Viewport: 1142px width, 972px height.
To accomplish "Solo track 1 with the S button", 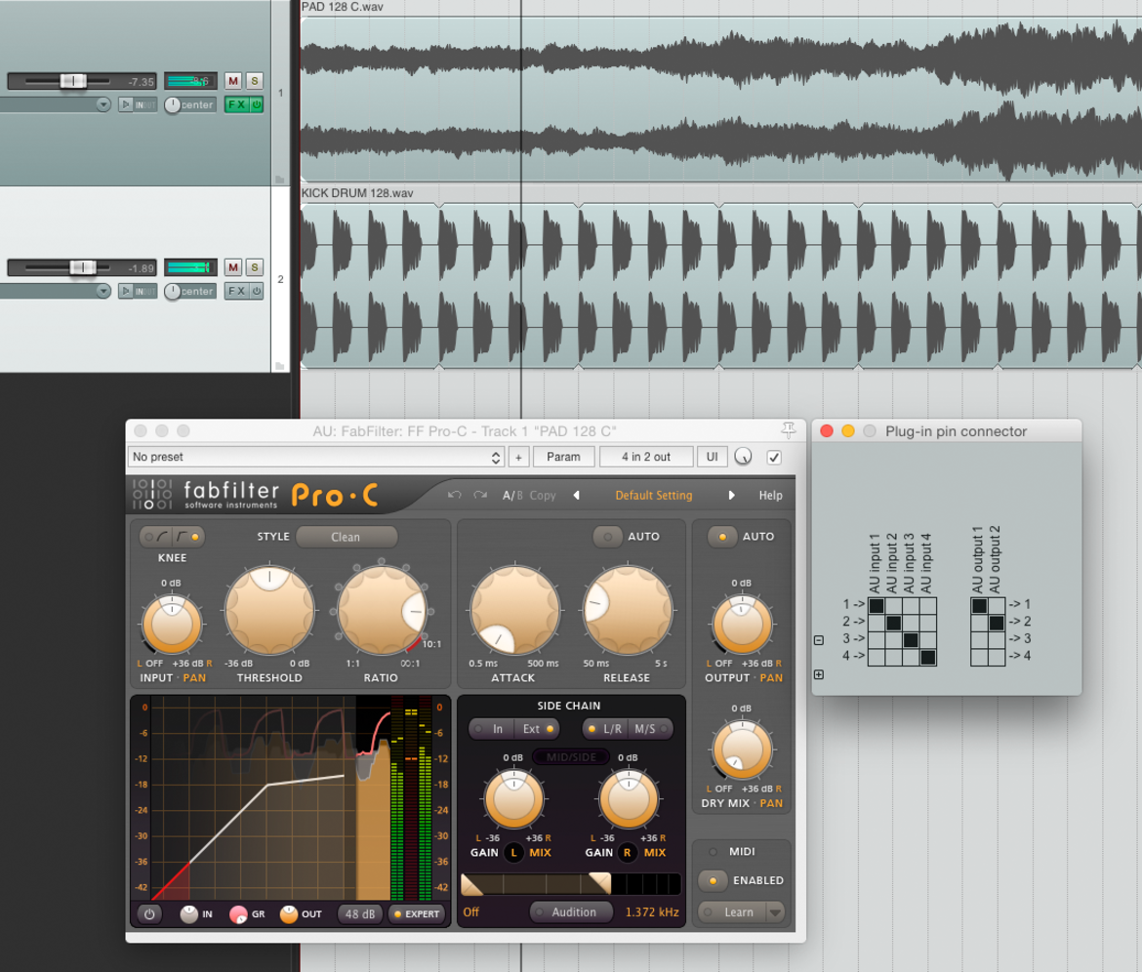I will 254,81.
